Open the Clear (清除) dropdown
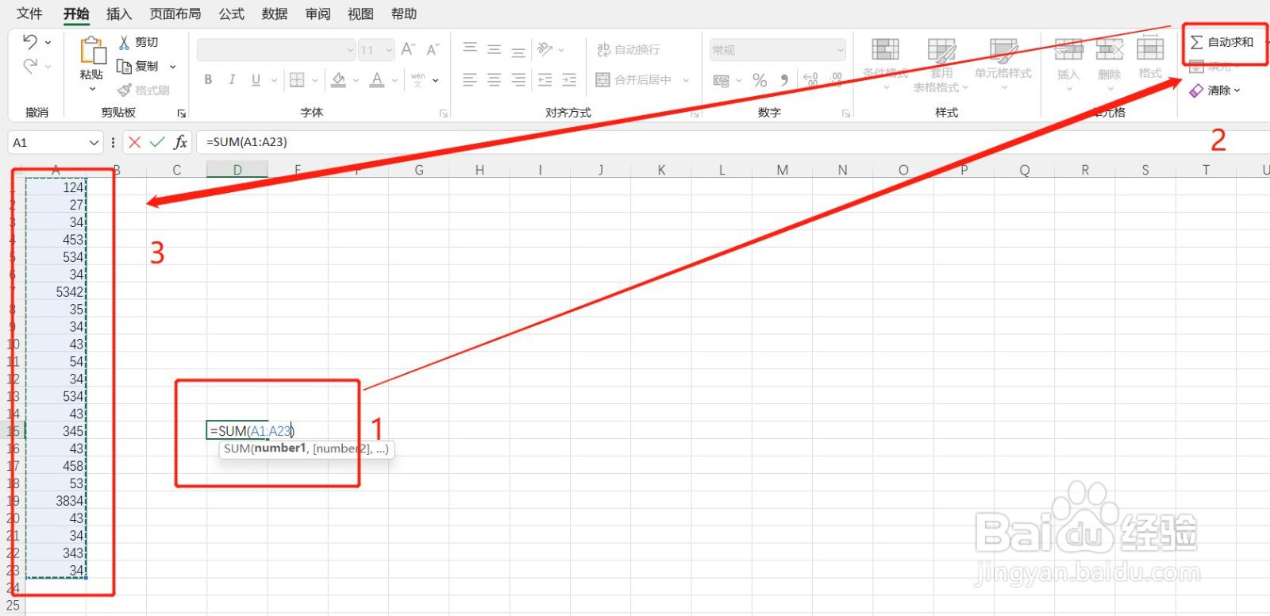Viewport: 1270px width, 616px height. point(1237,90)
